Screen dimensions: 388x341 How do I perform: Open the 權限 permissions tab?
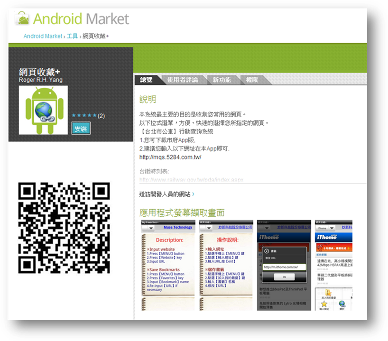point(252,80)
